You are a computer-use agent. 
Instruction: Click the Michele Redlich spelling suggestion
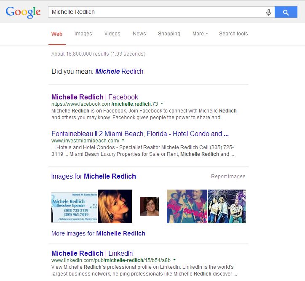[x=119, y=72]
